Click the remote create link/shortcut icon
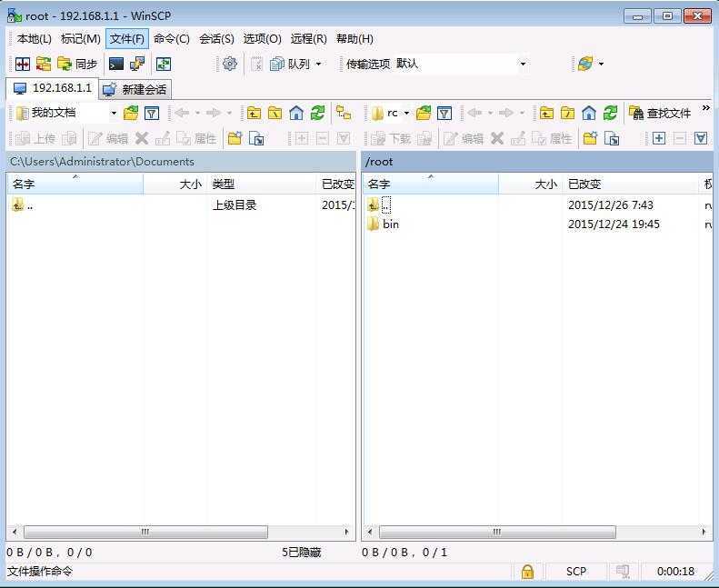This screenshot has height=588, width=719. [x=612, y=138]
